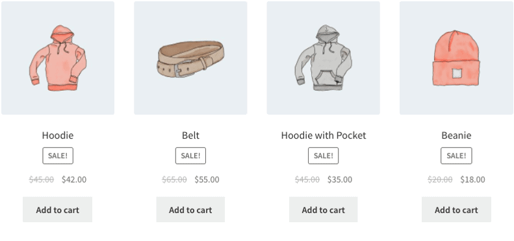Click the $42.00 Hoodie sale price
Viewport: 514px width, 241px height.
[74, 179]
